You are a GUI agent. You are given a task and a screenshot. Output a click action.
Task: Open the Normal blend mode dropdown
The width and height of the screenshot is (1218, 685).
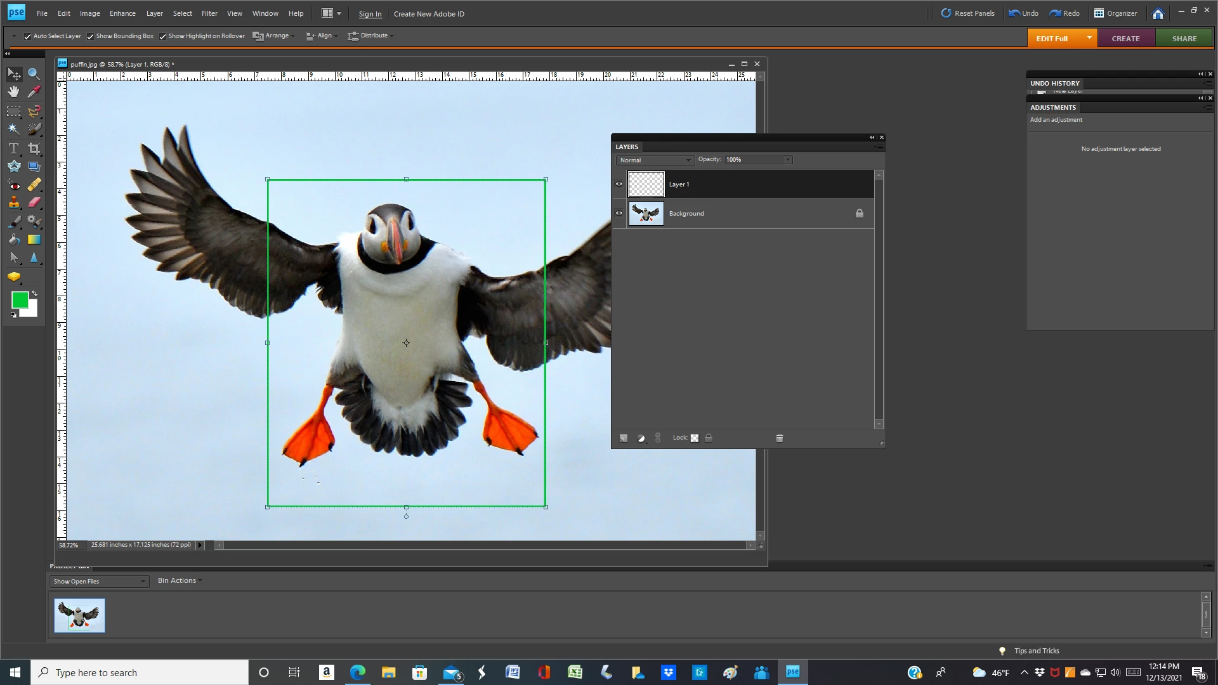pos(655,160)
